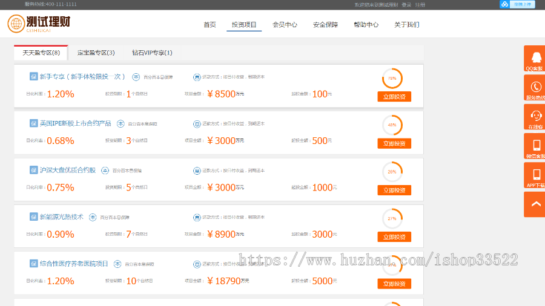Switch to 定宝盈专区(3) tab
545x306 pixels.
(x=96, y=53)
